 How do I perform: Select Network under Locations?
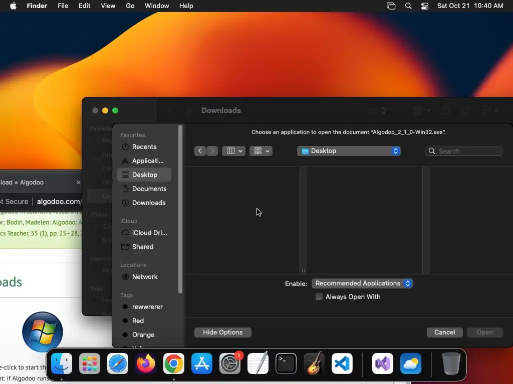coord(144,276)
